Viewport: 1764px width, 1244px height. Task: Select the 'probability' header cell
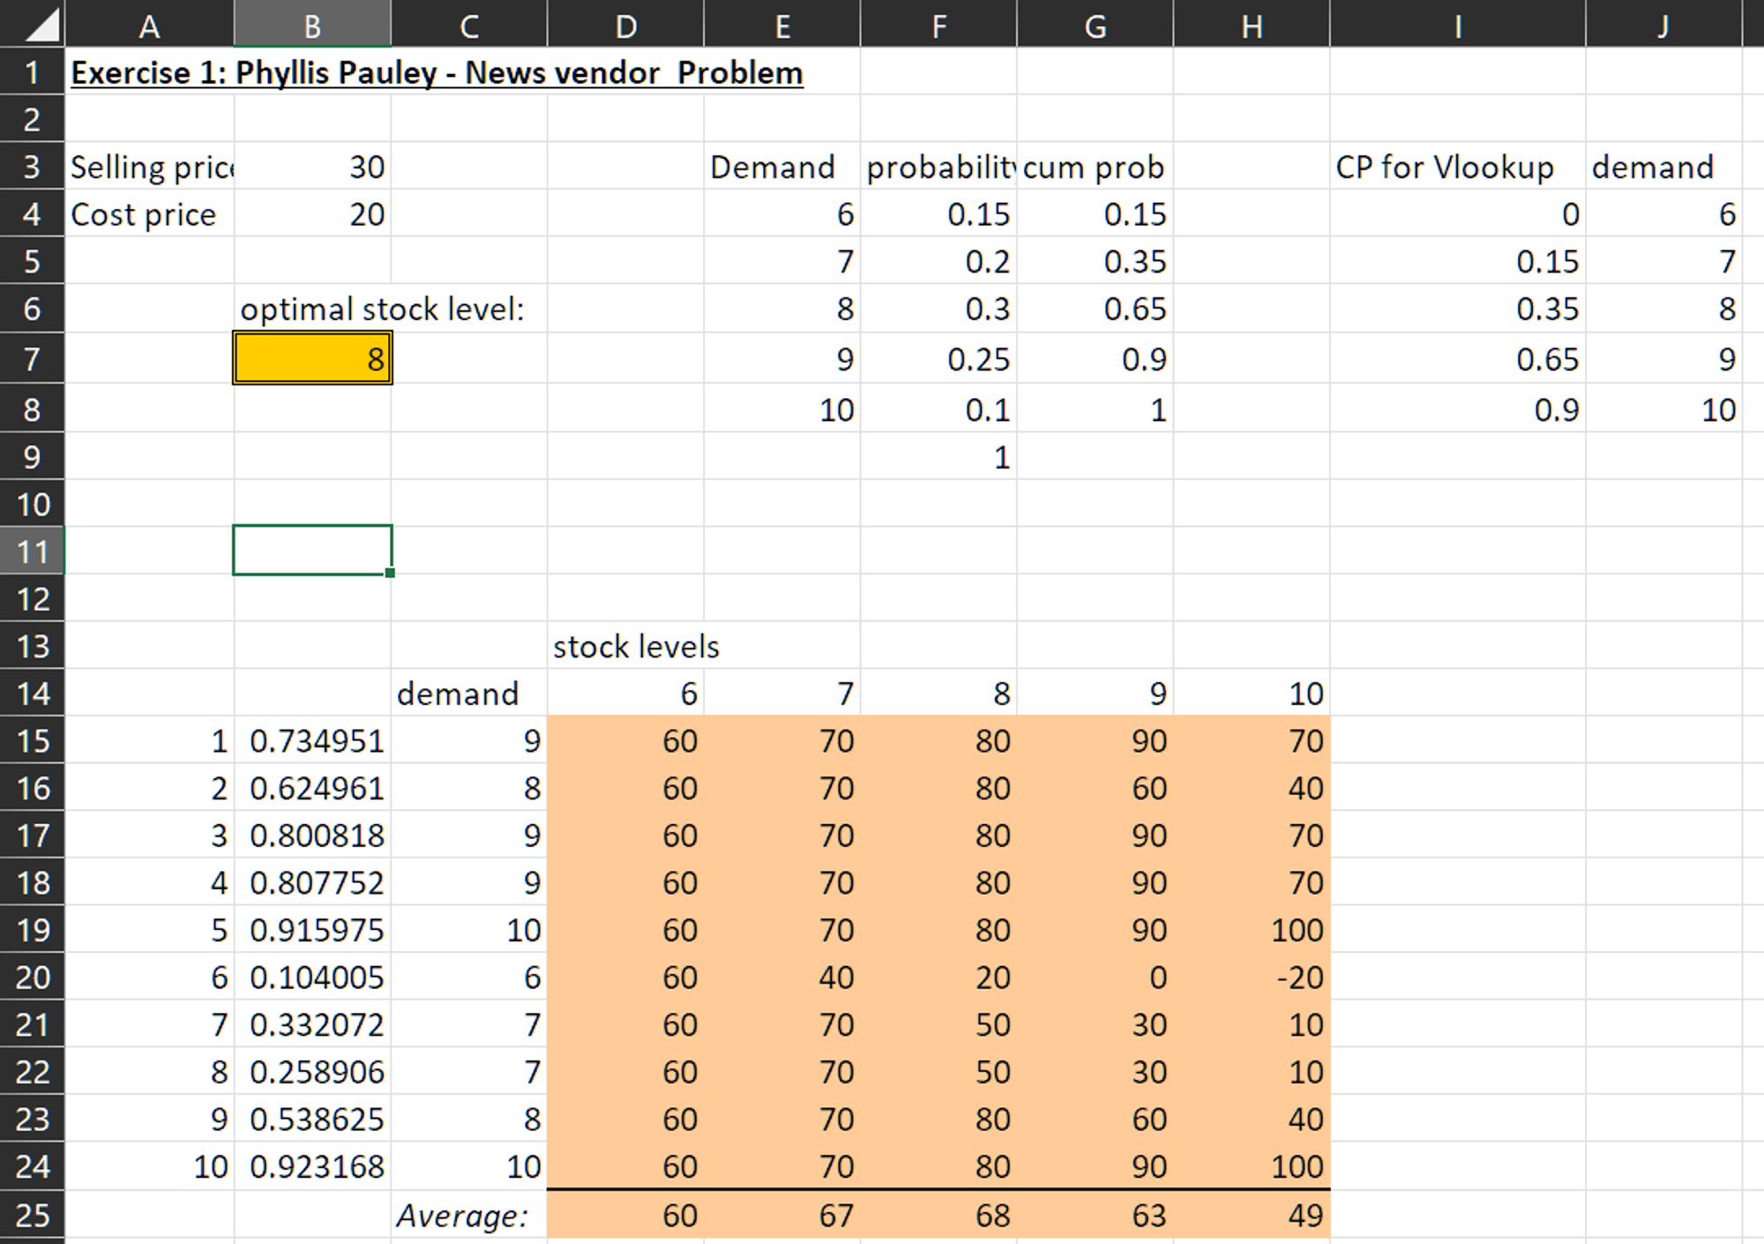938,167
